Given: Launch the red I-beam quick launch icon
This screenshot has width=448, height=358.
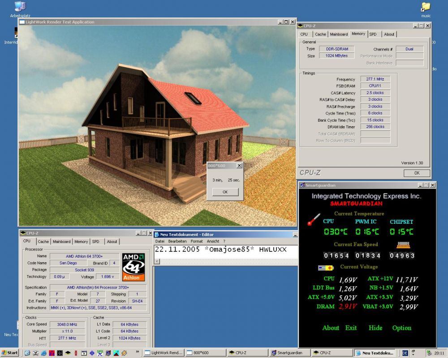Looking at the screenshot, I should (76, 353).
